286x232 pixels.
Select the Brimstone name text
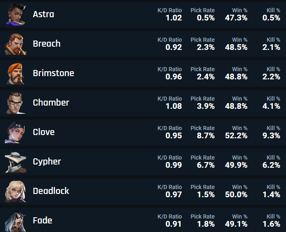[53, 73]
